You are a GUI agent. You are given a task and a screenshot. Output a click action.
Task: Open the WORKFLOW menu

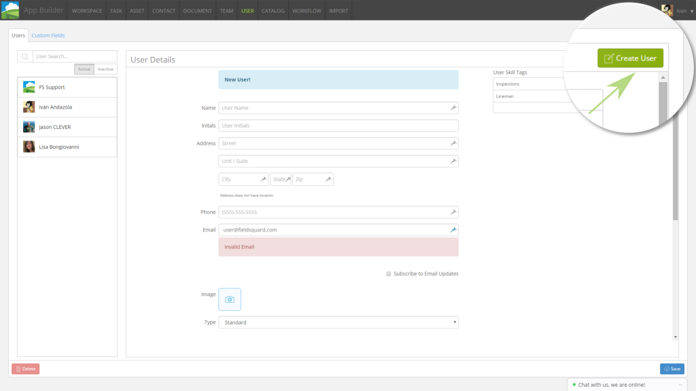(307, 10)
